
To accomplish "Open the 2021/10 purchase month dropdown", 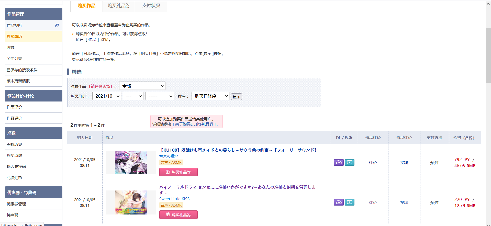I will [107, 96].
